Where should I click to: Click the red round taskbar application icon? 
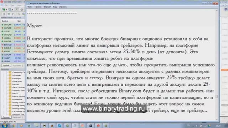pyautogui.click(x=98, y=126)
